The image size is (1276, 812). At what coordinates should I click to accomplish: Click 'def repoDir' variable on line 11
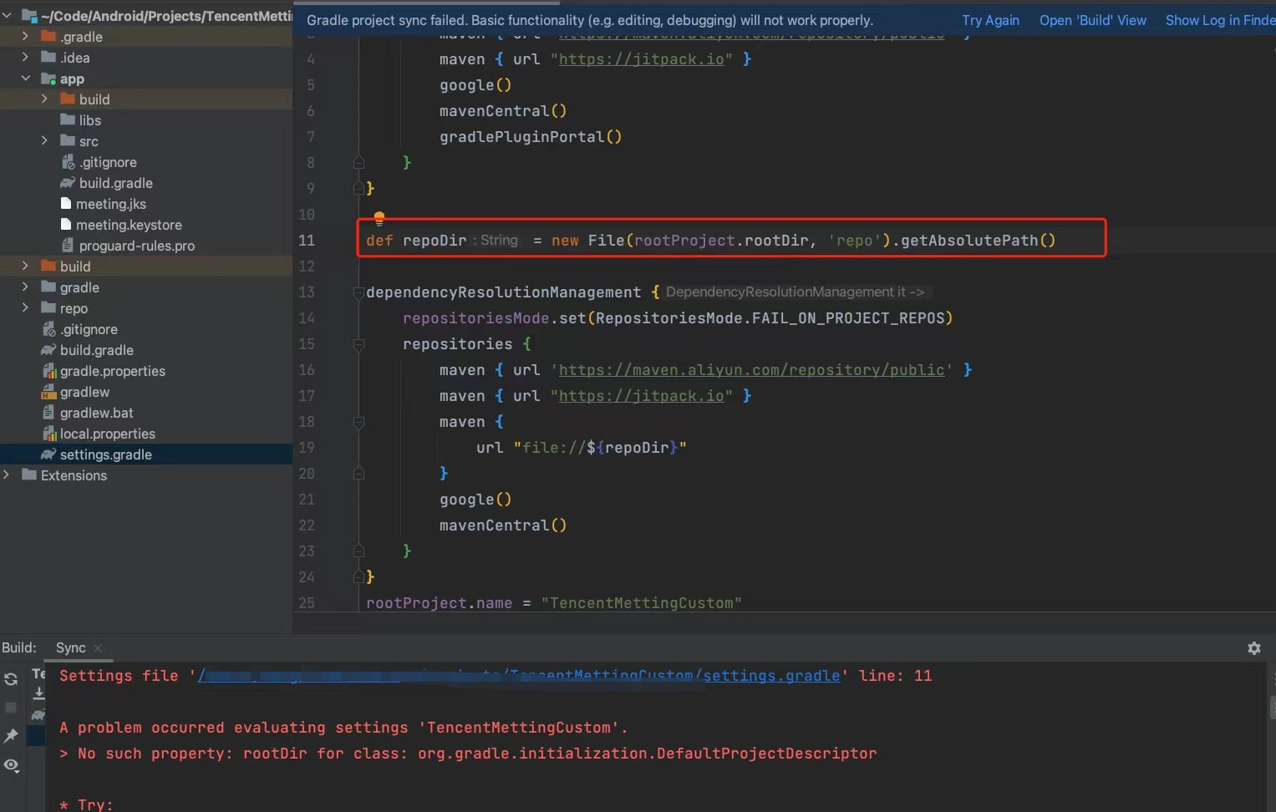[416, 241]
